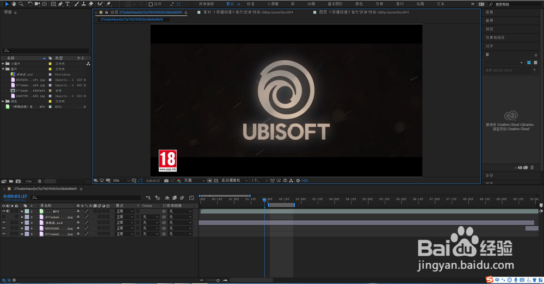Hide layer 3 psd visibility eye
Viewport: 544px width, 284px height.
[4, 223]
